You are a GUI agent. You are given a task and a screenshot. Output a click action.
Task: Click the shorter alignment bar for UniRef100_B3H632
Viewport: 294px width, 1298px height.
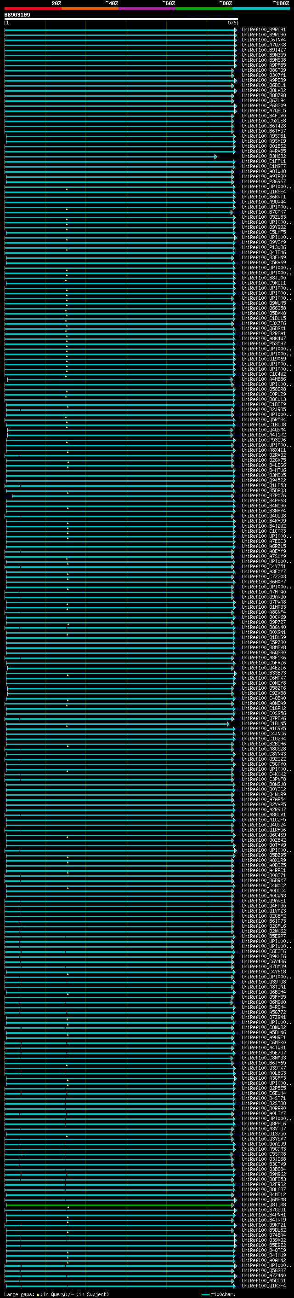coord(111,157)
